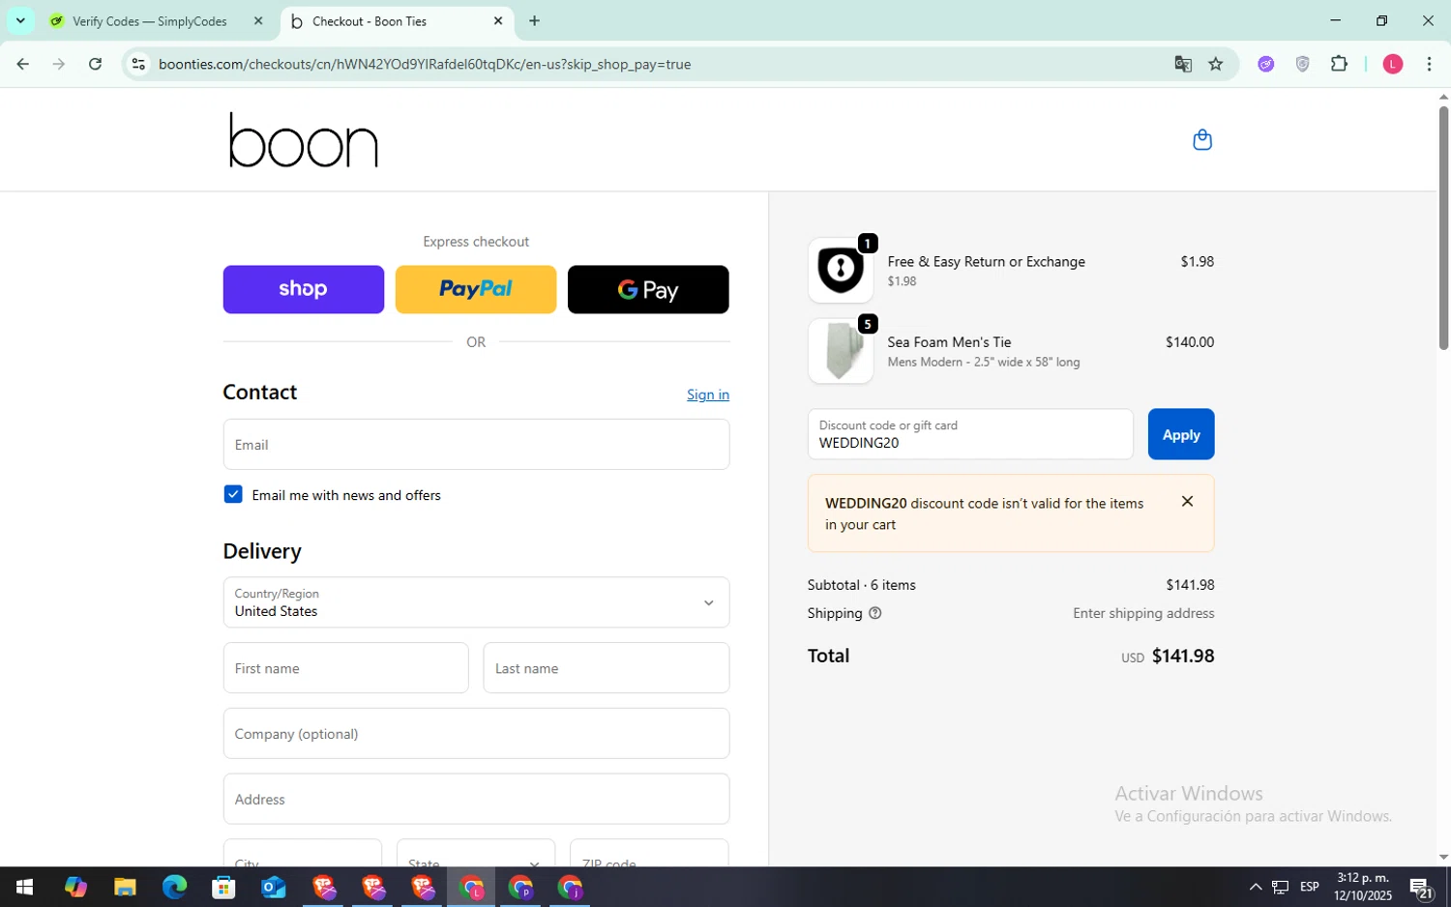
Task: Click the purple extension icon in toolbar
Action: (1266, 64)
